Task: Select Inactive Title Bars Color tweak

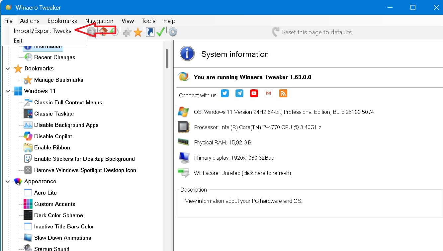Action: click(x=64, y=226)
